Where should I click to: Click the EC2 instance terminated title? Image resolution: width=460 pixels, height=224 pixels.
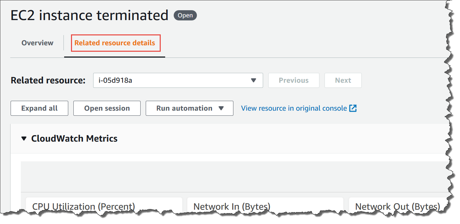[x=89, y=15]
